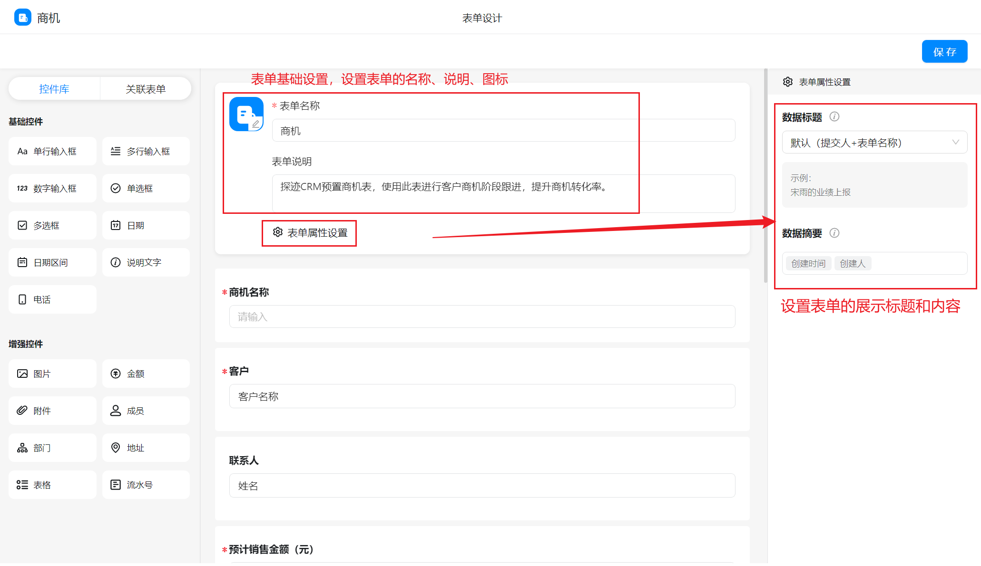This screenshot has height=566, width=981.
Task: Open the 数据标题 default dropdown
Action: pos(874,143)
